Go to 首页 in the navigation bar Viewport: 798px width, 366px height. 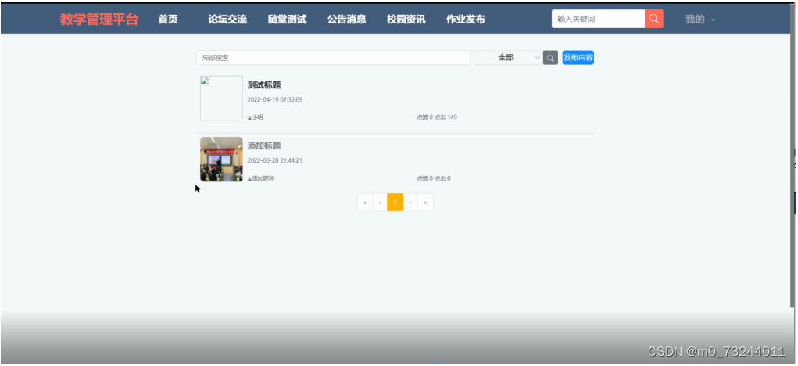click(x=168, y=20)
